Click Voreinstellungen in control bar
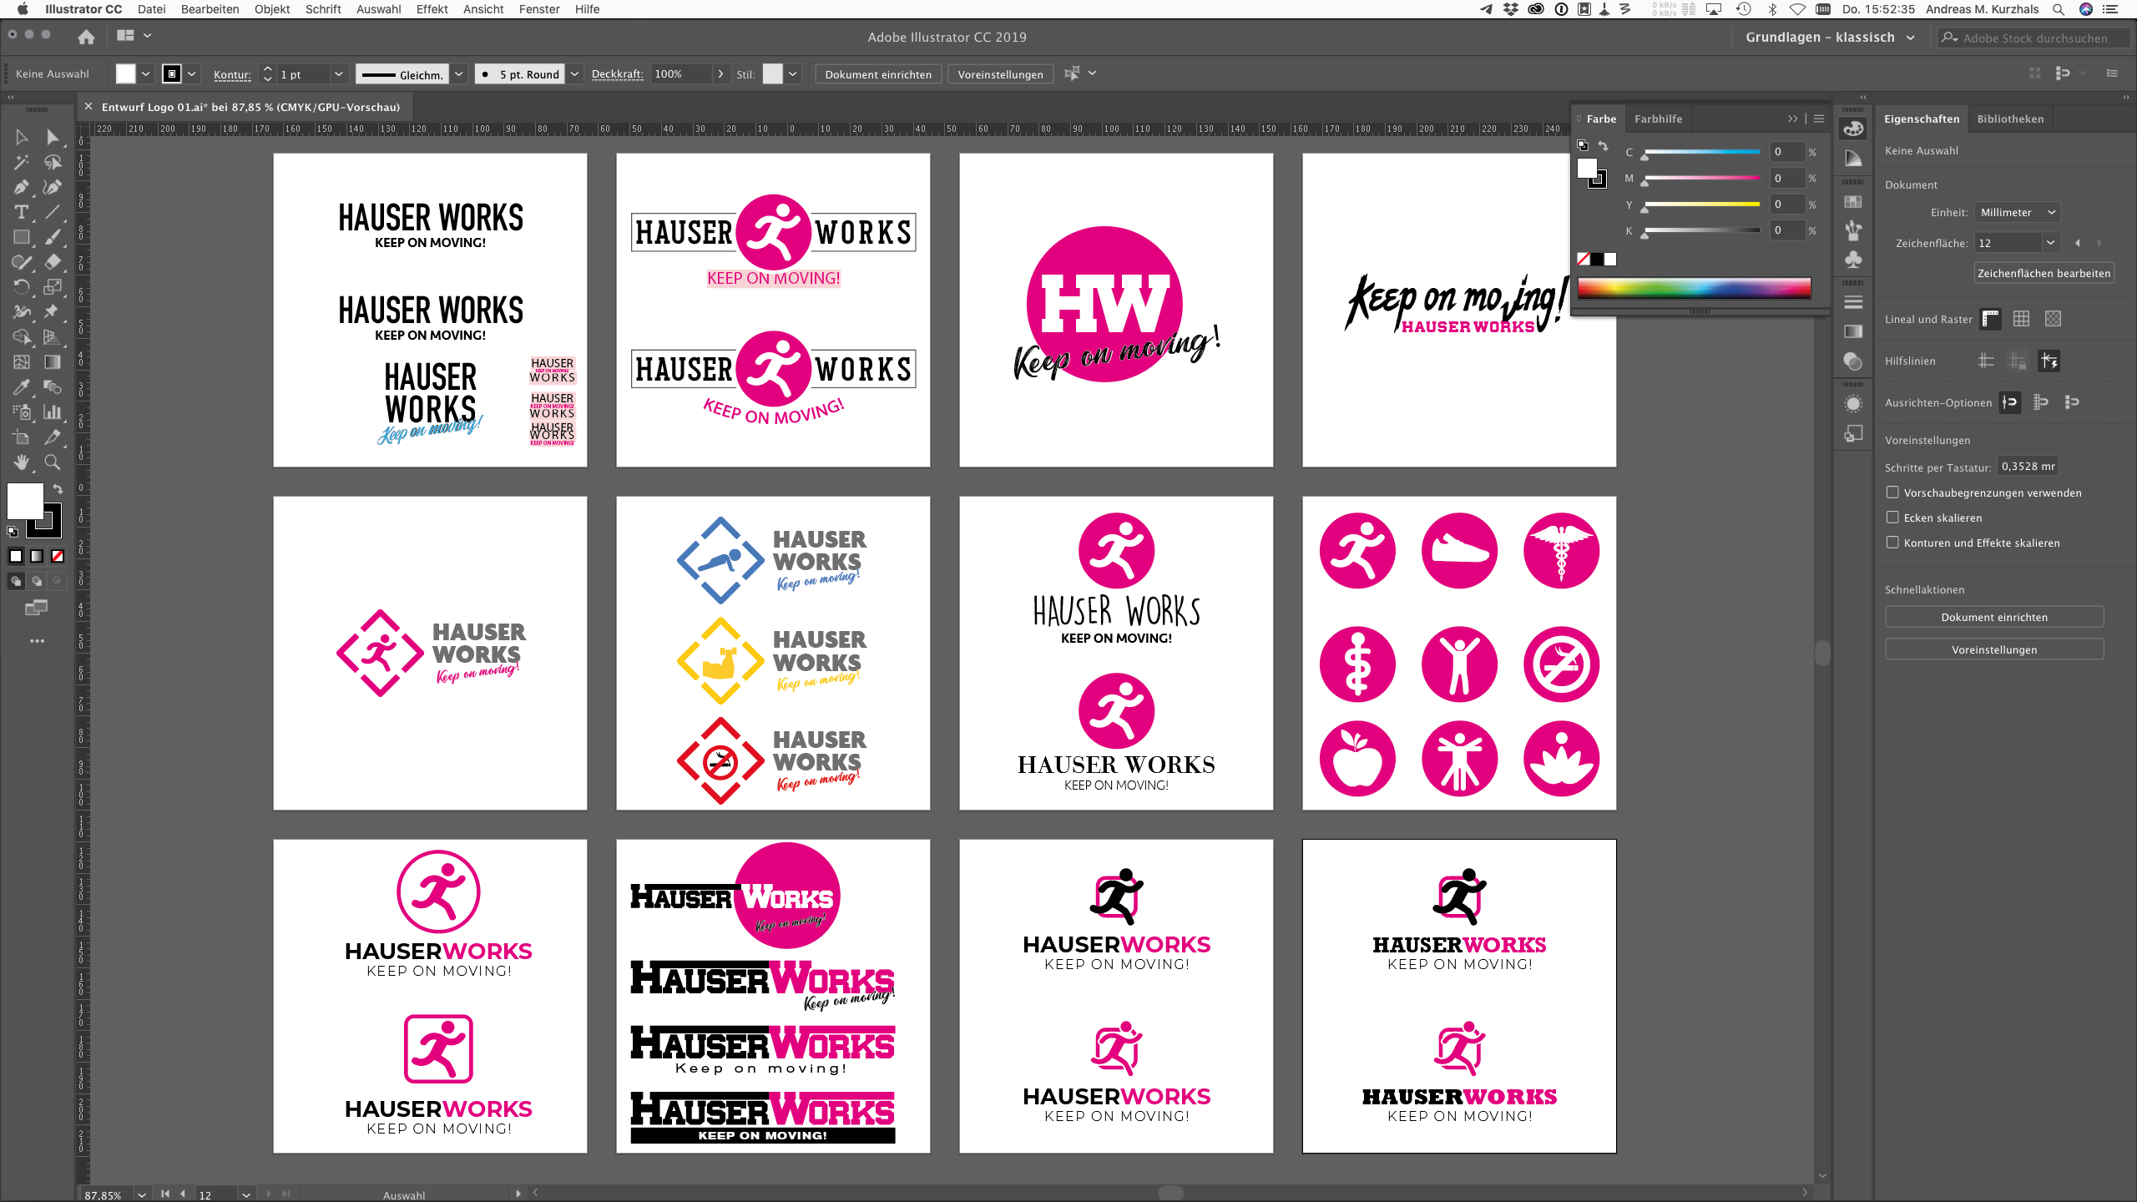2137x1202 pixels. [x=1000, y=74]
